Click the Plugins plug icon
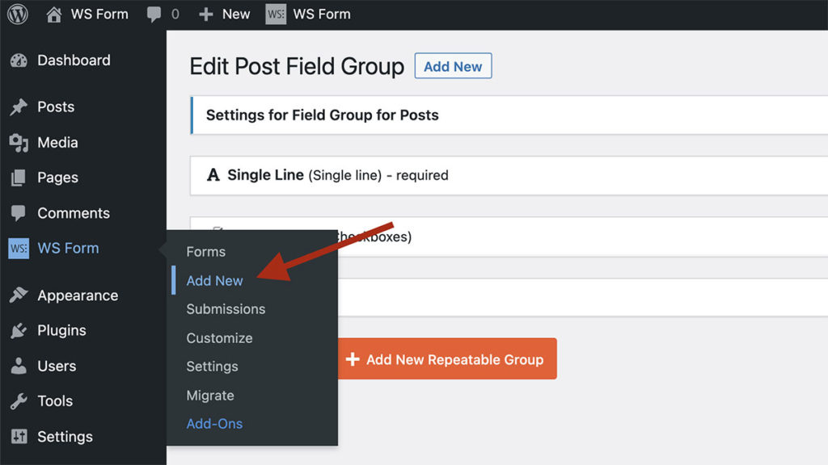 coord(19,330)
